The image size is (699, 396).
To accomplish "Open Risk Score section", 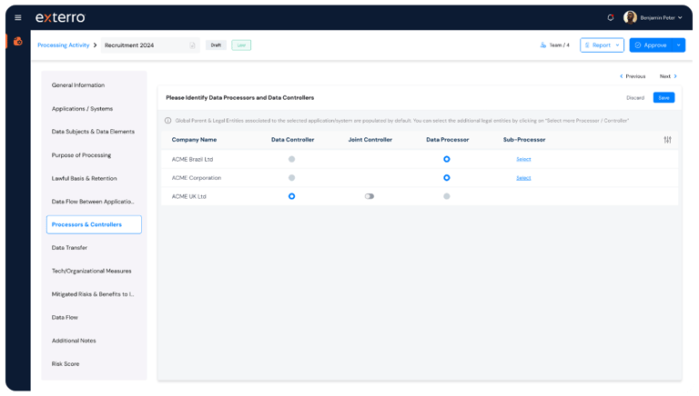I will pyautogui.click(x=66, y=364).
